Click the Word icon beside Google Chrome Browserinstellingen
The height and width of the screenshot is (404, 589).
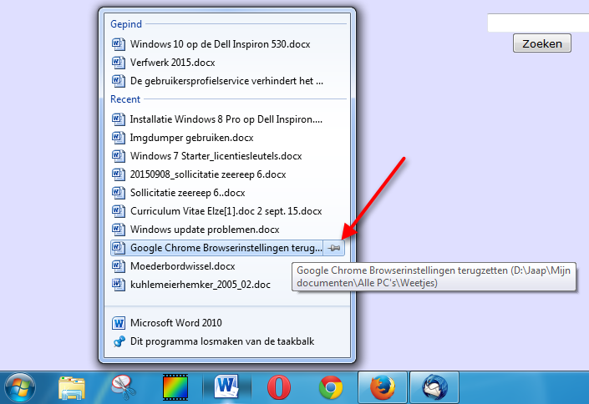click(x=119, y=248)
